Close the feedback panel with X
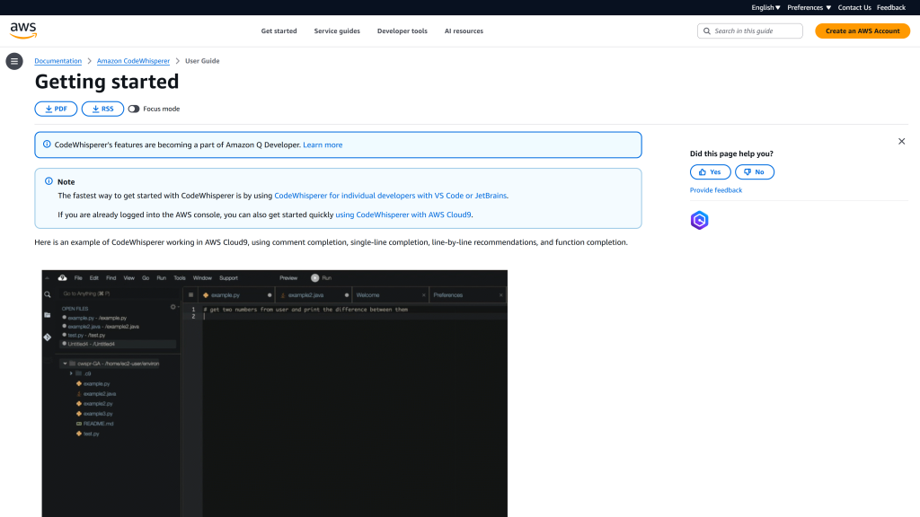The height and width of the screenshot is (517, 920). coord(901,141)
